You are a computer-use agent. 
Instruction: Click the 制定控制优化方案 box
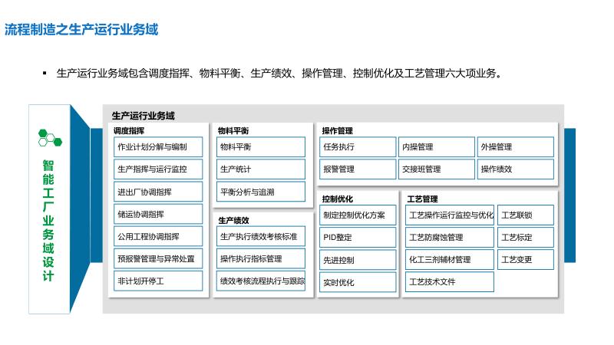(358, 215)
